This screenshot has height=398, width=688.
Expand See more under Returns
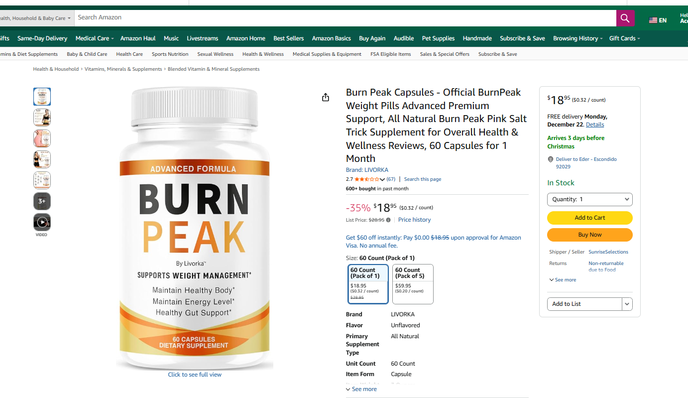point(563,280)
